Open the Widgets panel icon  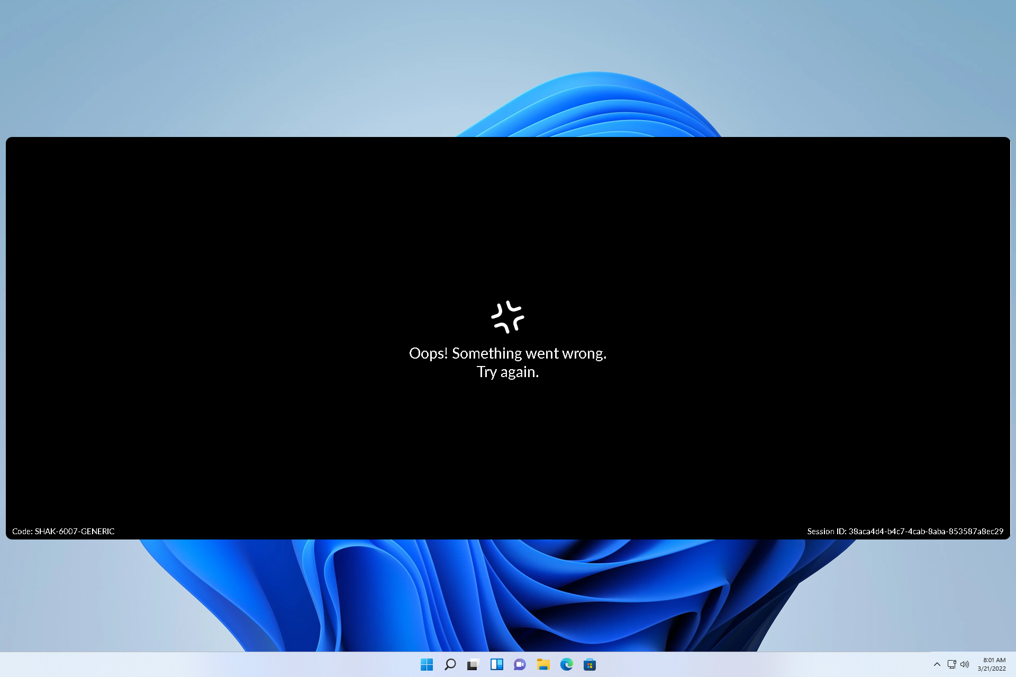tap(496, 664)
